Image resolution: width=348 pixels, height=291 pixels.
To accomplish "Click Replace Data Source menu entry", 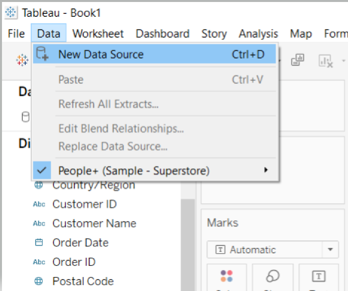I will (x=155, y=146).
